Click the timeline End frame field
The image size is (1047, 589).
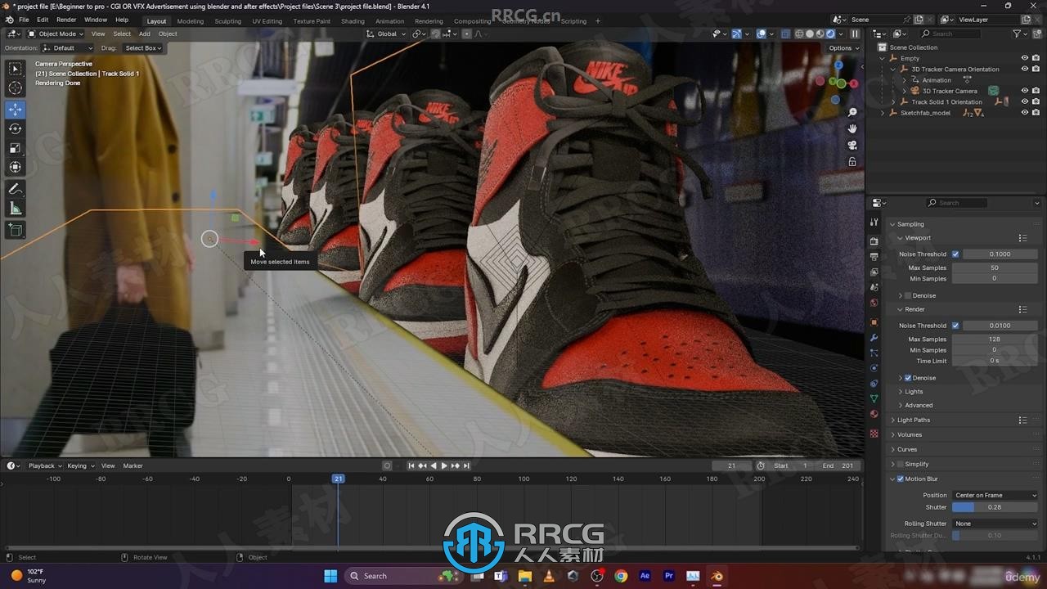[837, 465]
